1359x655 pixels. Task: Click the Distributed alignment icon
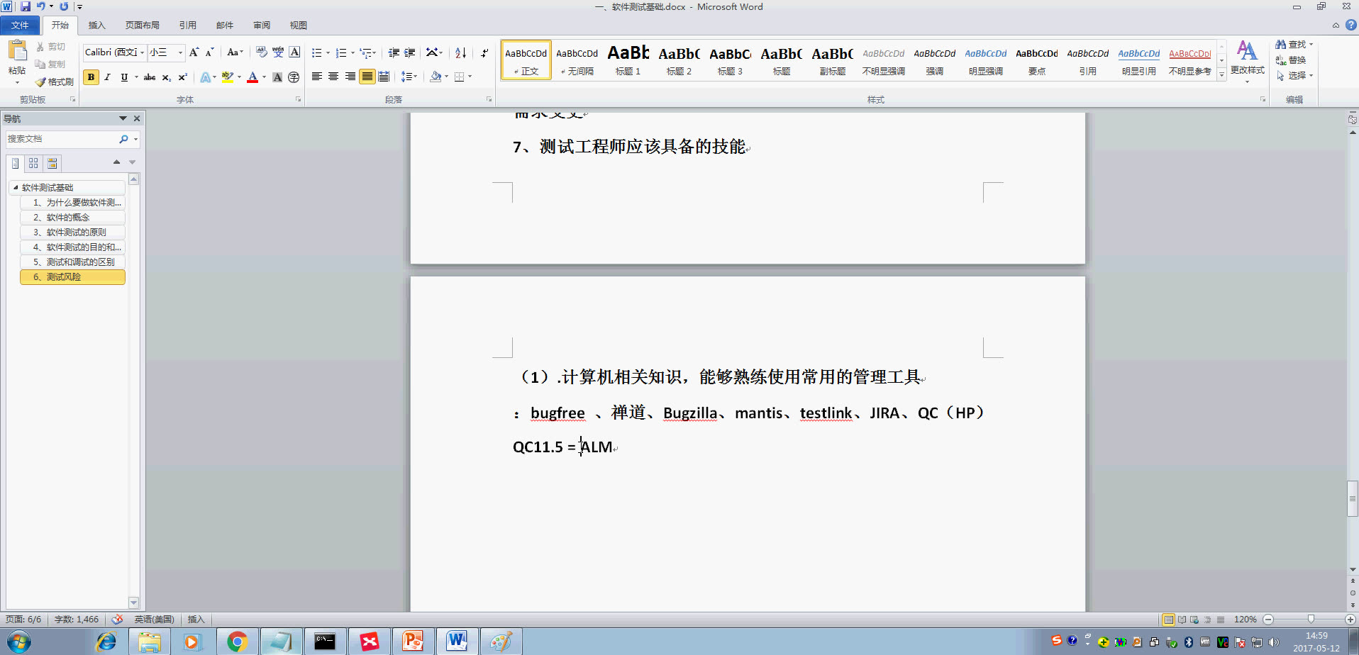384,77
